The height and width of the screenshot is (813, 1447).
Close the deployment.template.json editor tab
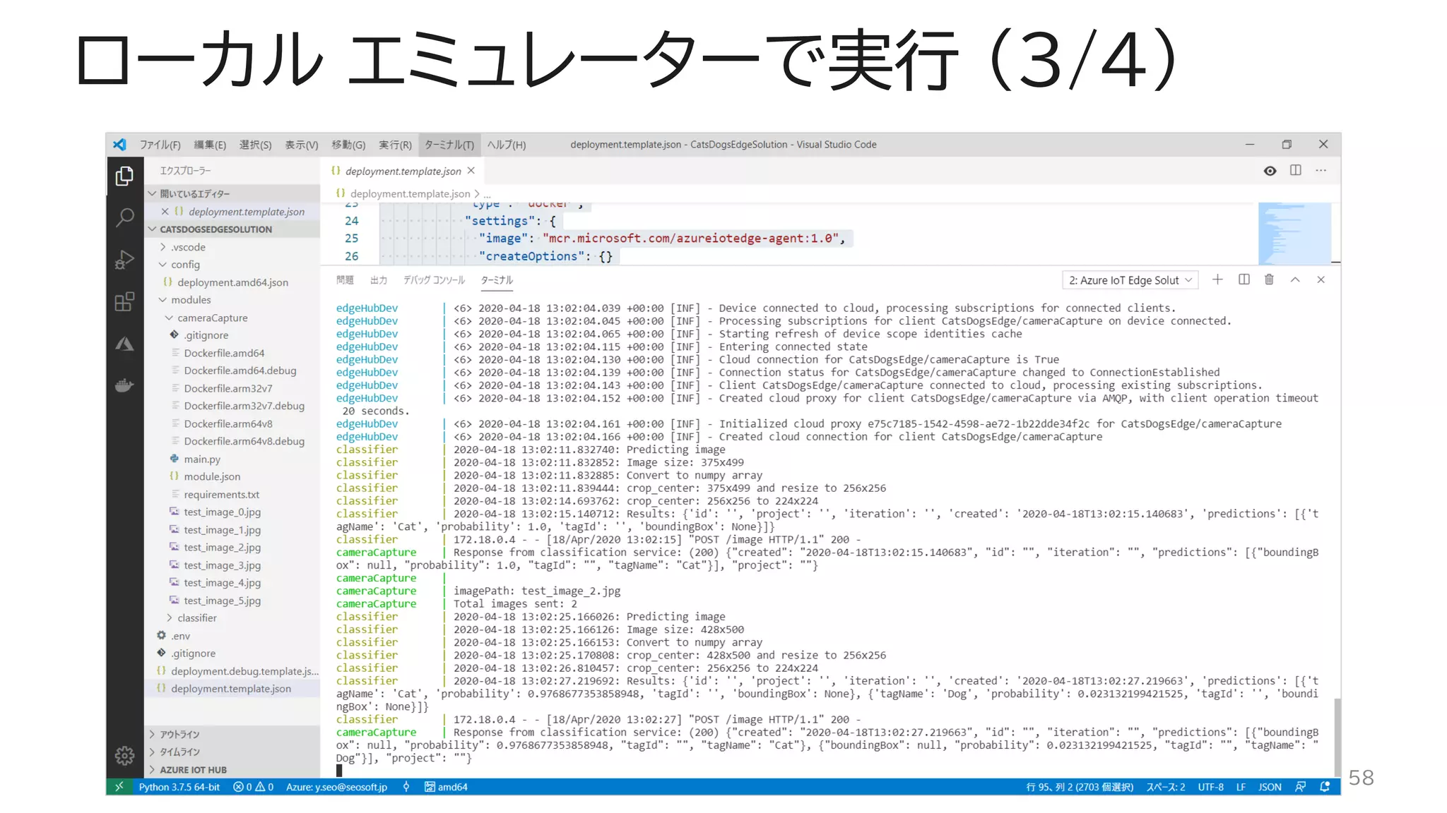coord(471,171)
